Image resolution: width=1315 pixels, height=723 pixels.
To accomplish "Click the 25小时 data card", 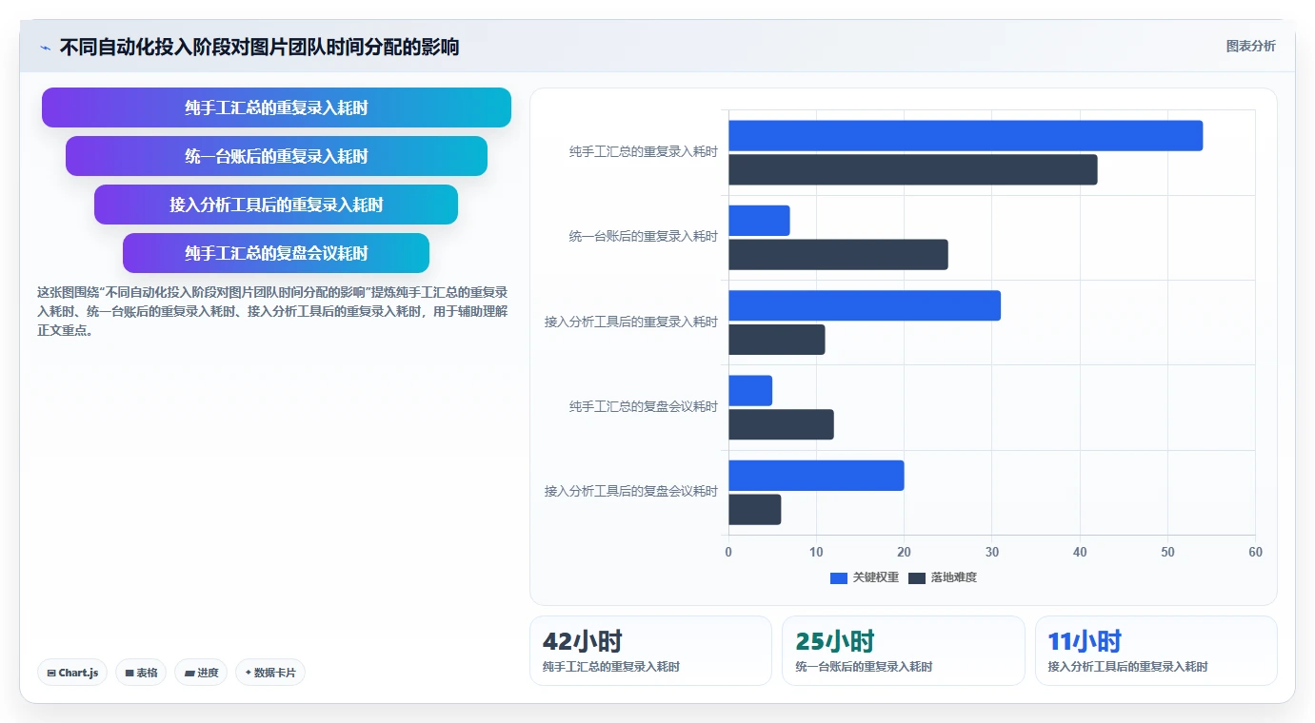I will pyautogui.click(x=904, y=651).
